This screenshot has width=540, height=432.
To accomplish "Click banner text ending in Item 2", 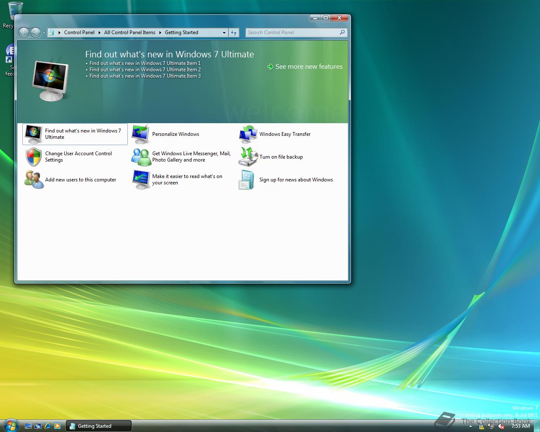I will click(145, 70).
